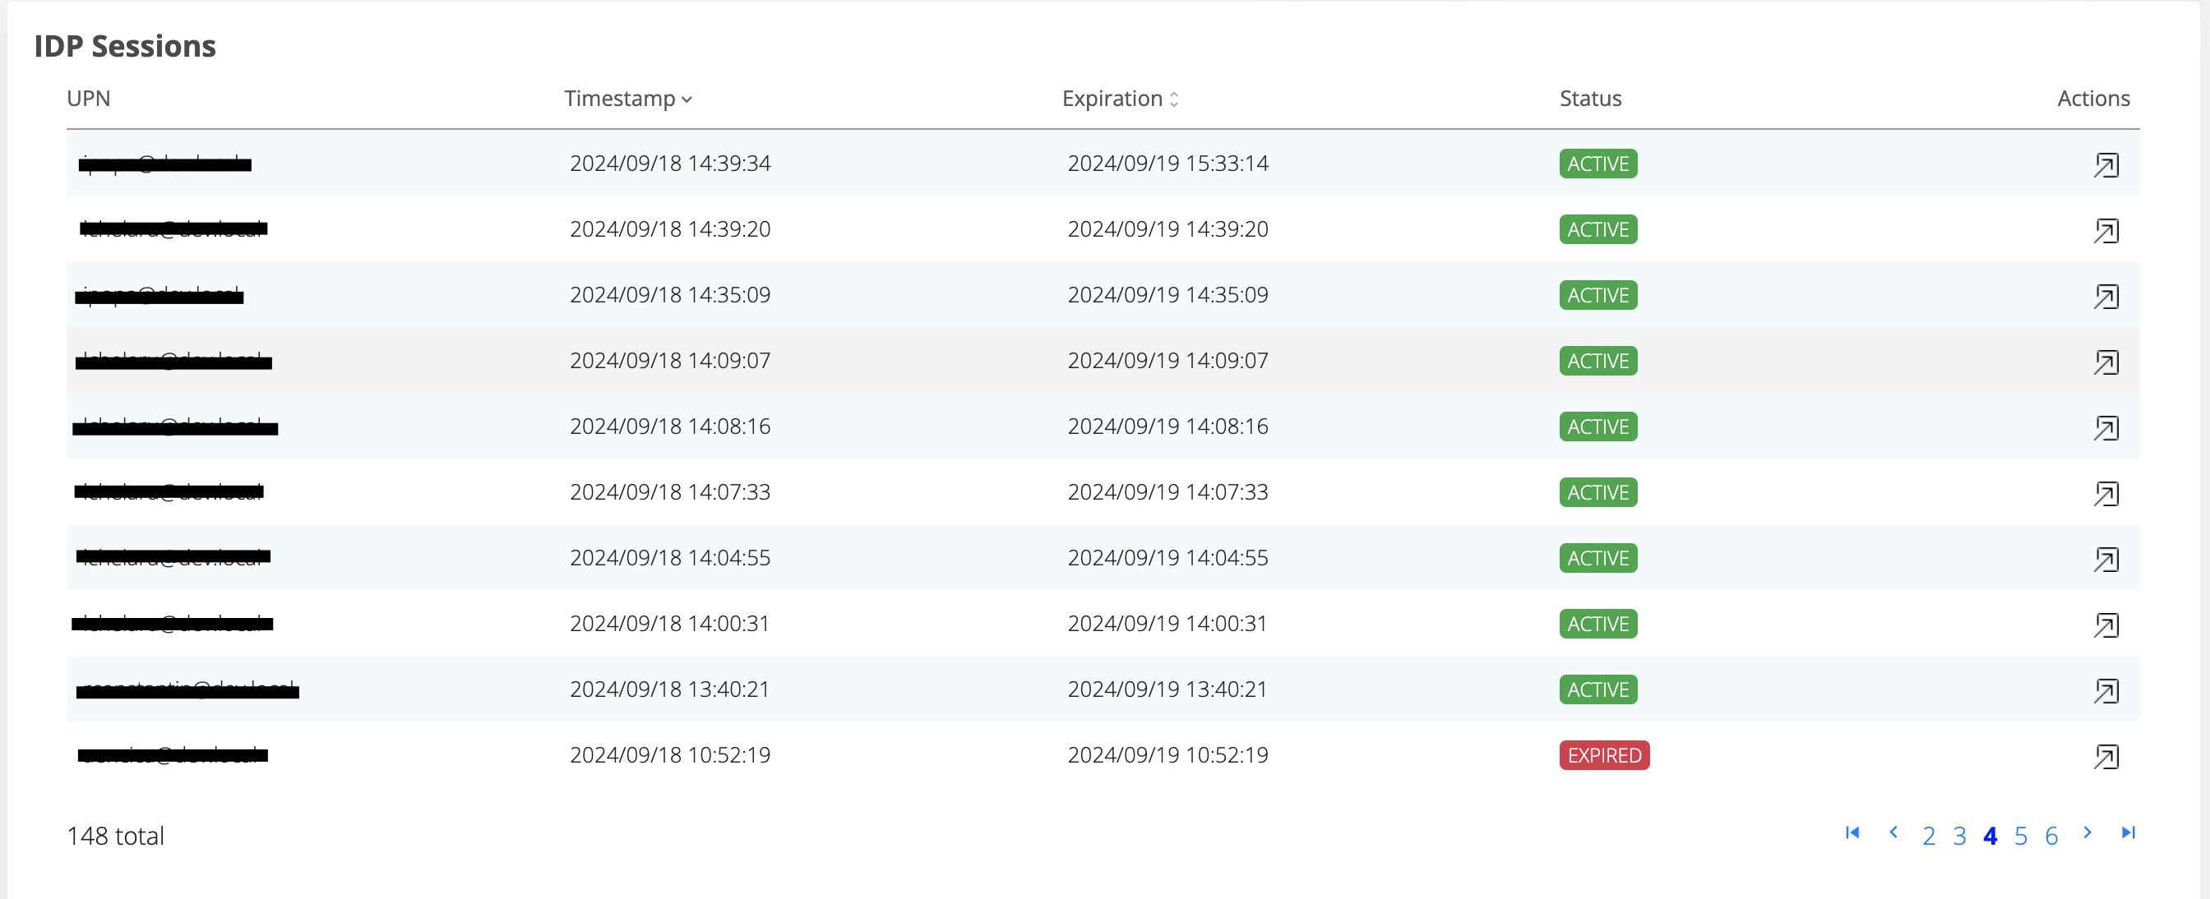
Task: Select the 148 total counter text
Action: [x=116, y=836]
